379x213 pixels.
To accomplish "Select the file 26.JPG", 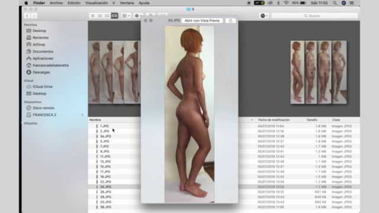I will (x=105, y=192).
